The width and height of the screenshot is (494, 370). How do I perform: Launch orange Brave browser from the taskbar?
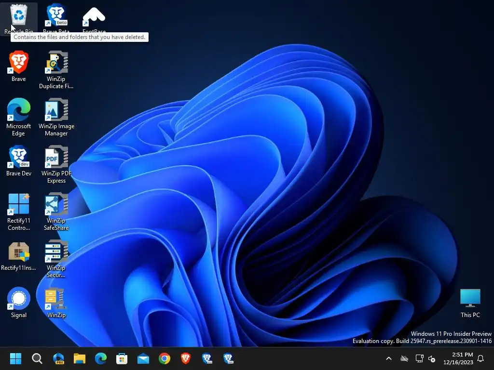point(186,358)
